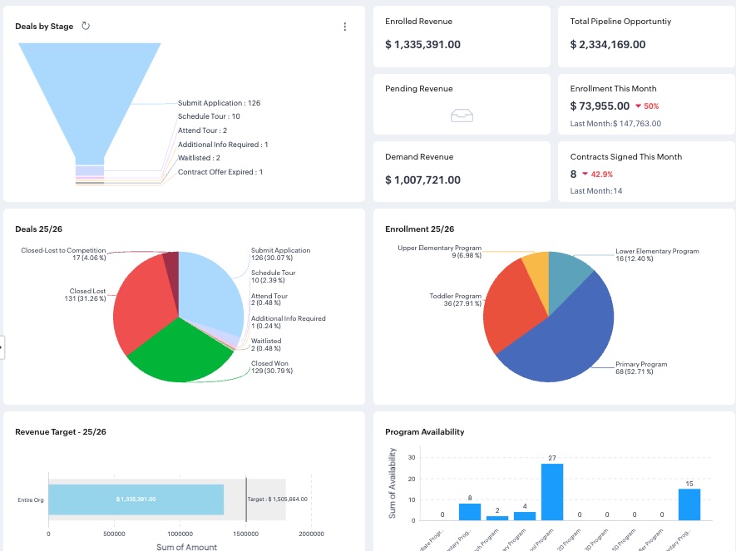736x551 pixels.
Task: Select the green Closed Won pie slice
Action: click(183, 353)
